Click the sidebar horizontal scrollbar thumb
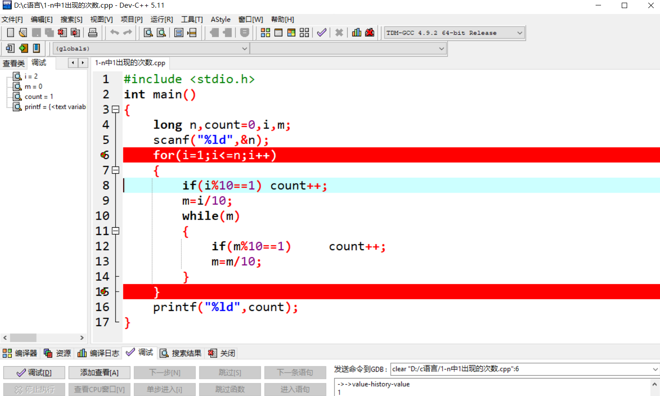Image resolution: width=660 pixels, height=396 pixels. pos(23,338)
